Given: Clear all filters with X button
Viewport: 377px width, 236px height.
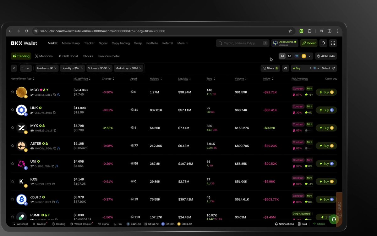Looking at the screenshot, I should pyautogui.click(x=14, y=68).
